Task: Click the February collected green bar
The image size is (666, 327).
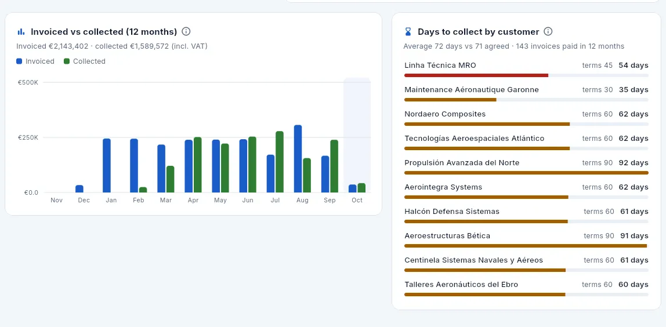Action: coord(143,190)
